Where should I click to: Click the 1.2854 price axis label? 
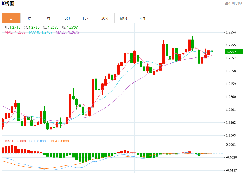pyautogui.click(x=231, y=32)
